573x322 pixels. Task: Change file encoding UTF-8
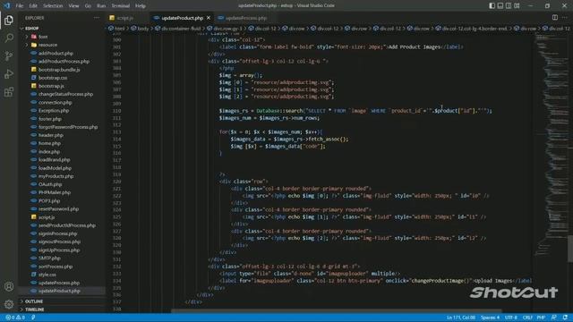coord(511,318)
